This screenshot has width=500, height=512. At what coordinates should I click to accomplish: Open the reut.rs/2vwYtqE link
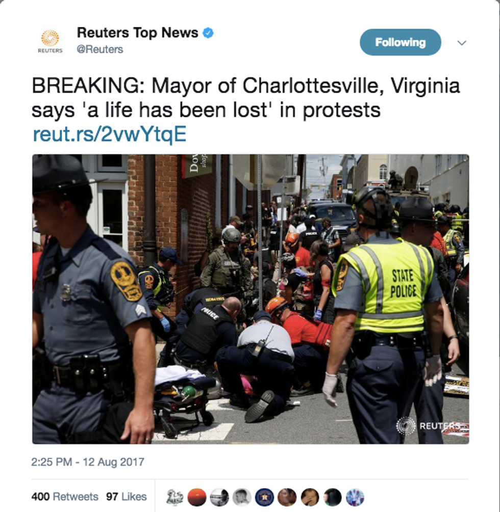(x=110, y=134)
